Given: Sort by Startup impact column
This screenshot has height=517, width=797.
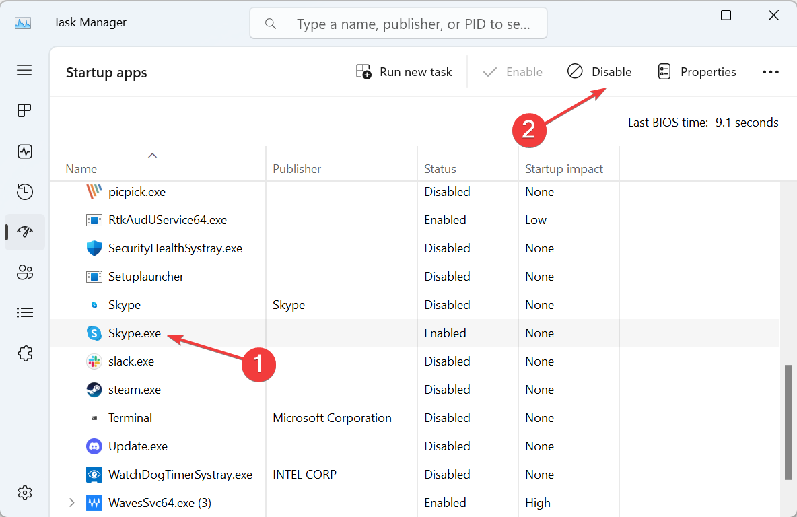Looking at the screenshot, I should click(564, 169).
